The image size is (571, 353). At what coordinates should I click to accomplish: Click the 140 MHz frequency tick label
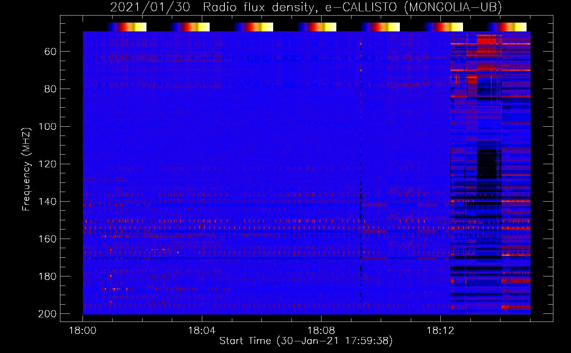tap(47, 202)
